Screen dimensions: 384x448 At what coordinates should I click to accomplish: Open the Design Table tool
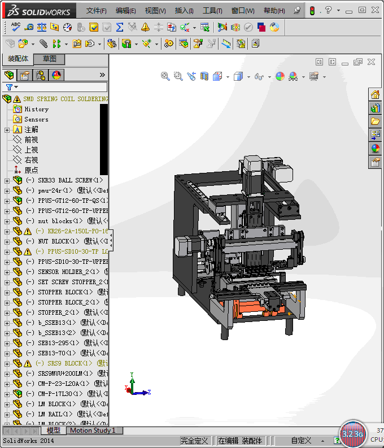coord(204,27)
